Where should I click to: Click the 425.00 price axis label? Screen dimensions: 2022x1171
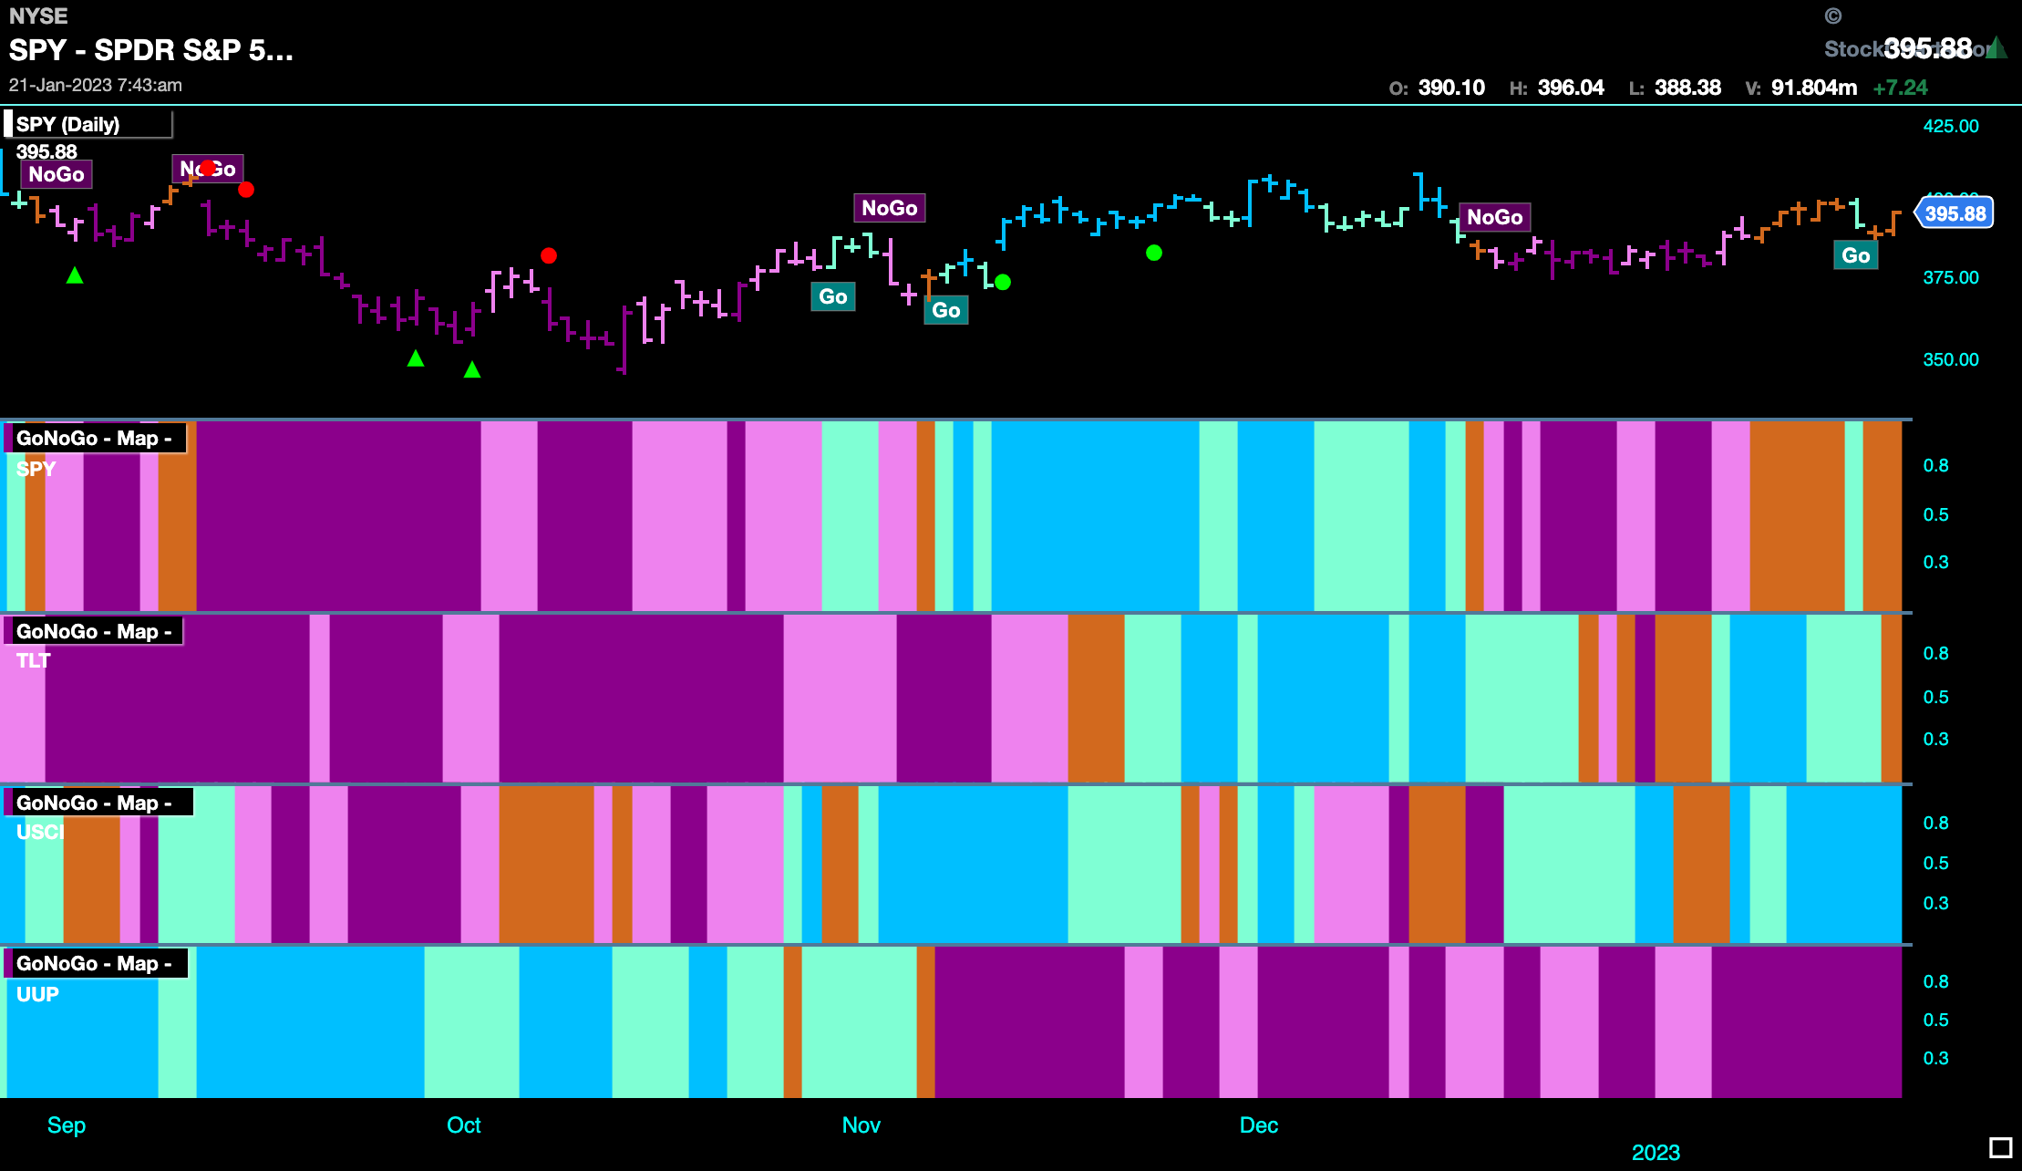pos(1951,126)
